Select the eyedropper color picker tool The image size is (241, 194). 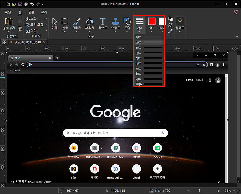[170, 31]
